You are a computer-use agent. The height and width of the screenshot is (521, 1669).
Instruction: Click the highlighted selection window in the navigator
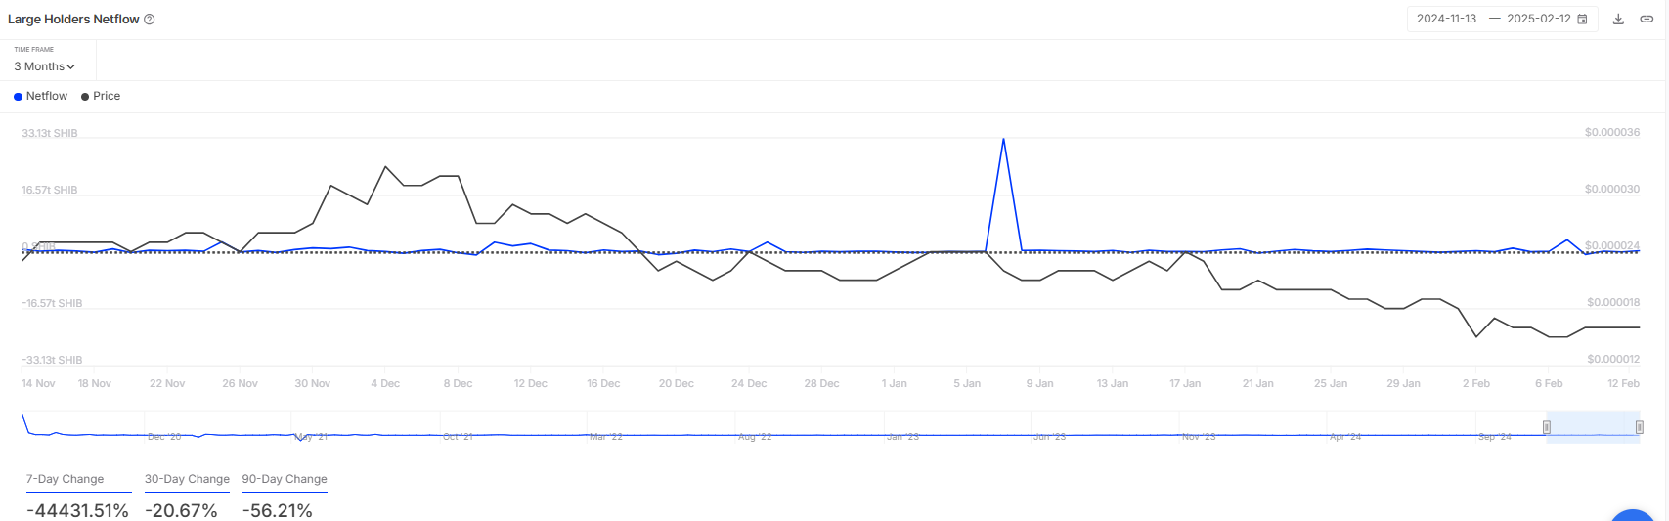(x=1593, y=427)
